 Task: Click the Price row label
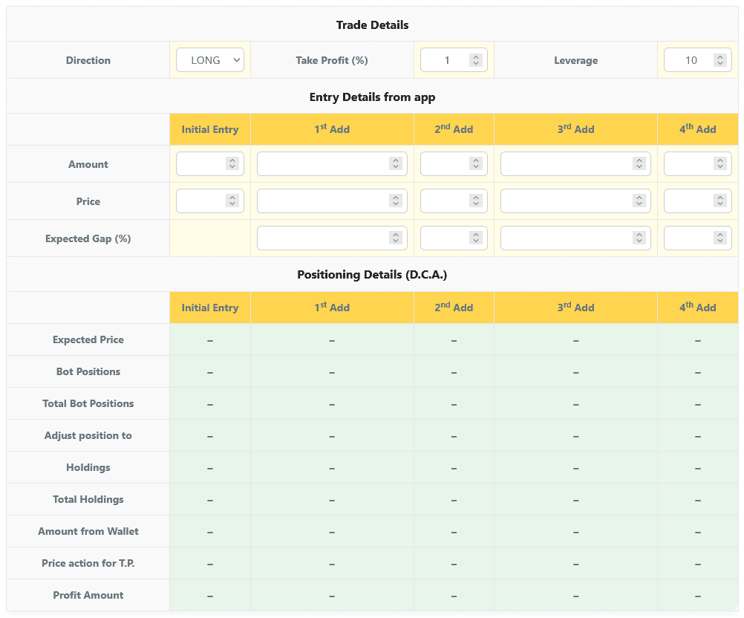(x=88, y=201)
